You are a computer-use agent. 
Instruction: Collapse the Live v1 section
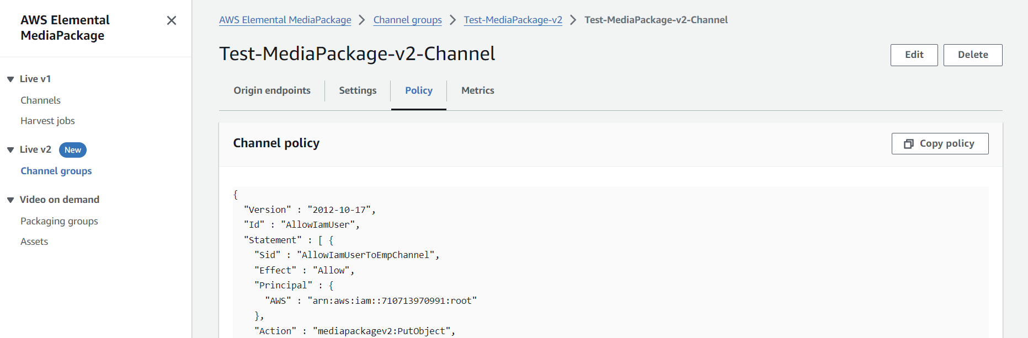10,79
